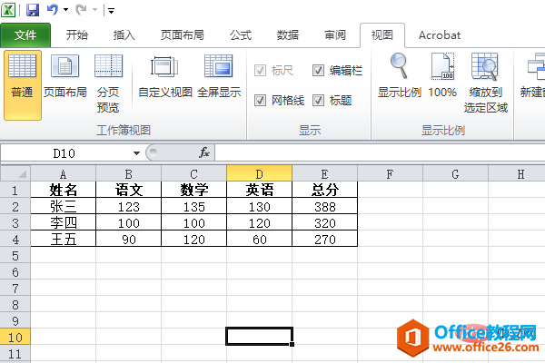Viewport: 545px width, 363px height.
Task: Click the 语文 header cell
Action: point(129,190)
